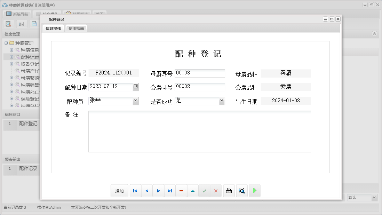Open the 是否成功 dropdown
This screenshot has width=382, height=215.
(x=222, y=101)
